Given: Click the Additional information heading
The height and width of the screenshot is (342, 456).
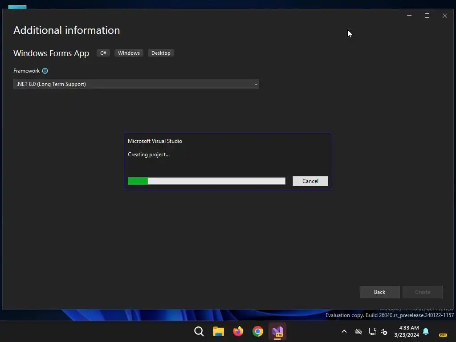Looking at the screenshot, I should [x=67, y=30].
